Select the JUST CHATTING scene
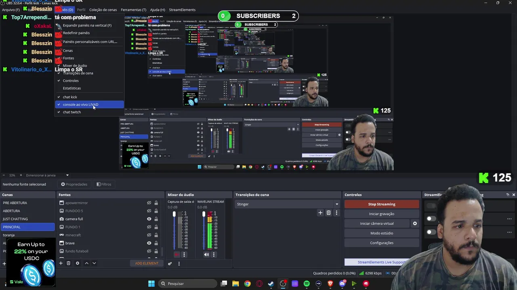Screen dimensions: 517x290 27,219
